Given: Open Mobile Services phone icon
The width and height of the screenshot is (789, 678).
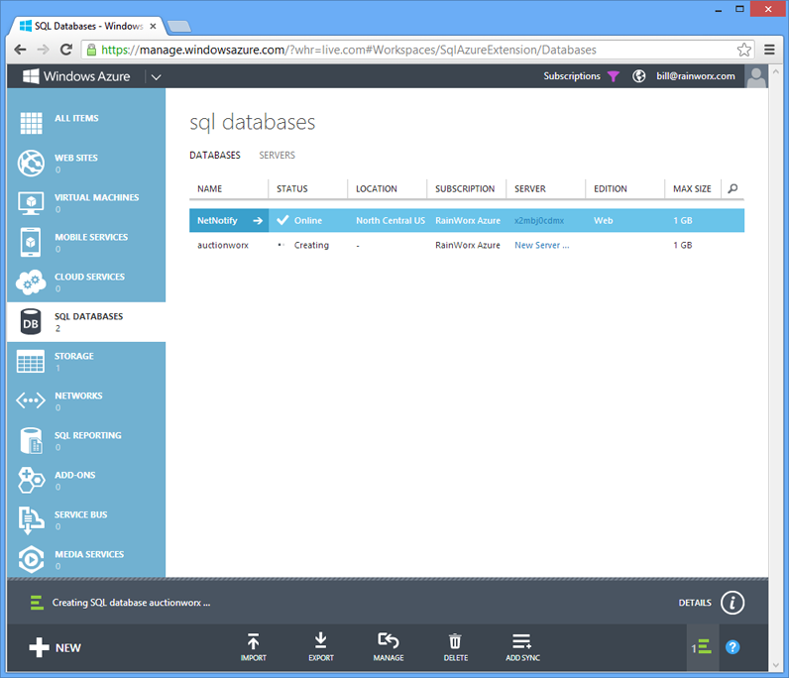Looking at the screenshot, I should (31, 242).
